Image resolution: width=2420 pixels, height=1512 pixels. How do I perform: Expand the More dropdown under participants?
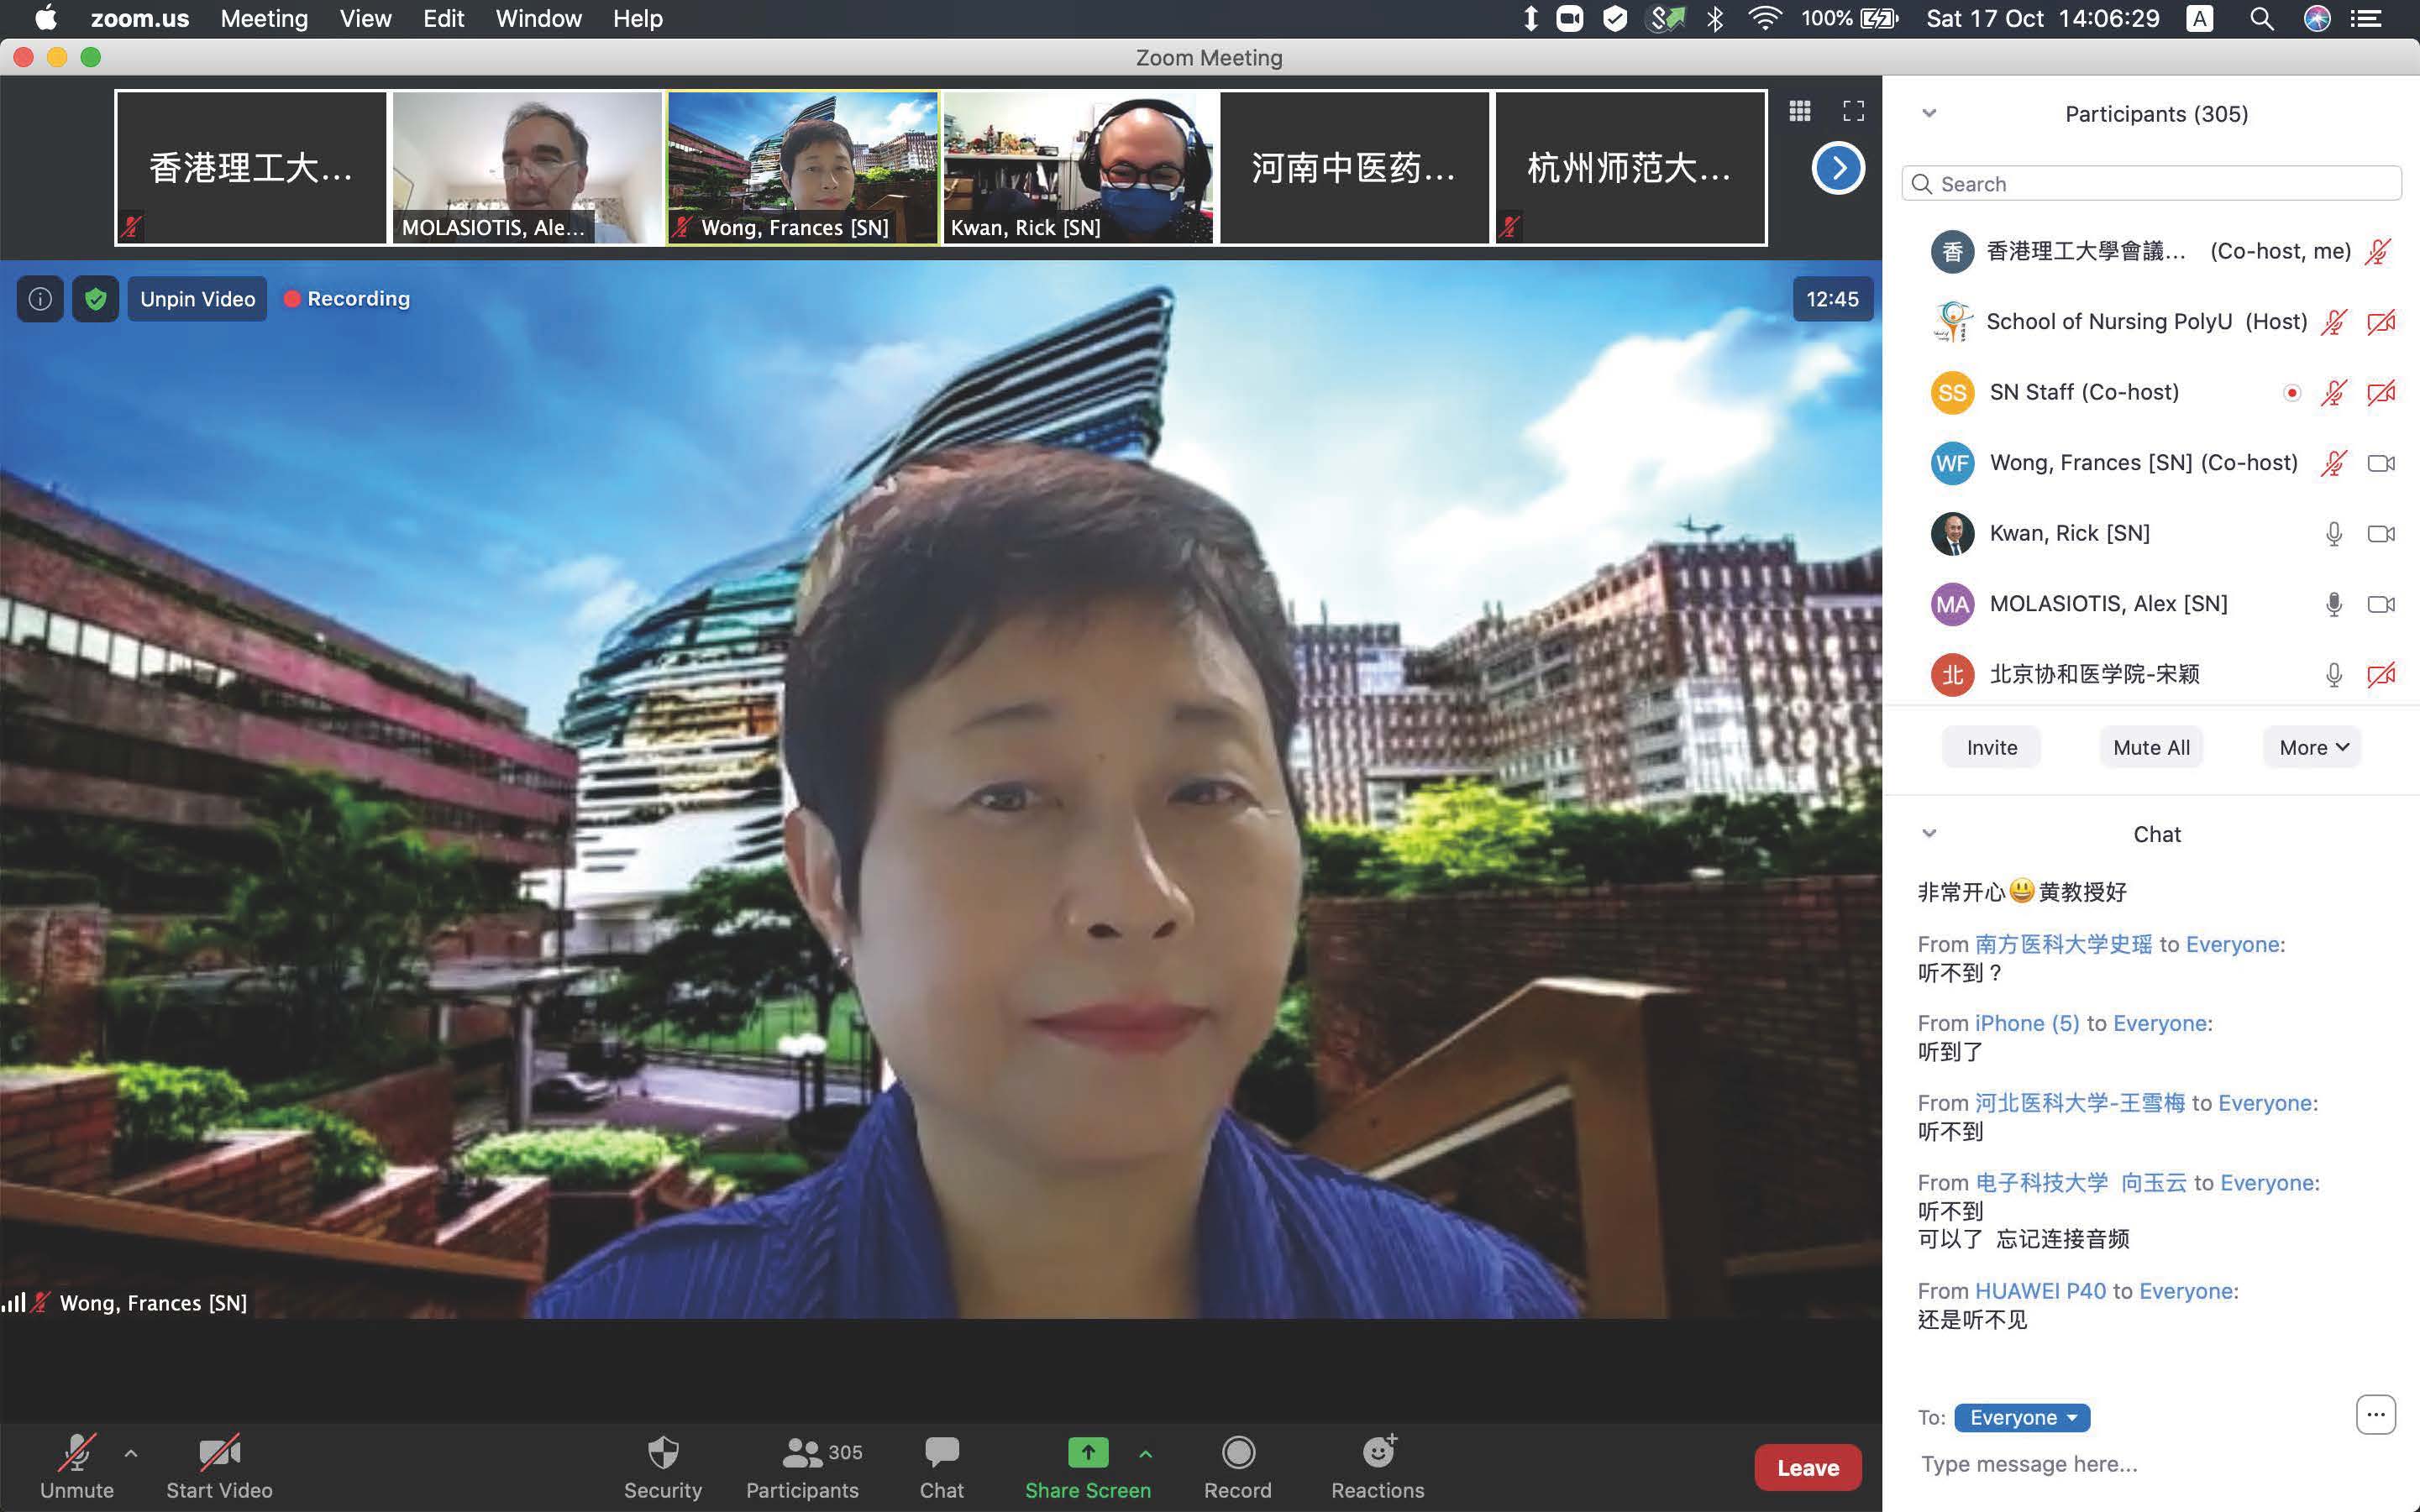[2312, 748]
